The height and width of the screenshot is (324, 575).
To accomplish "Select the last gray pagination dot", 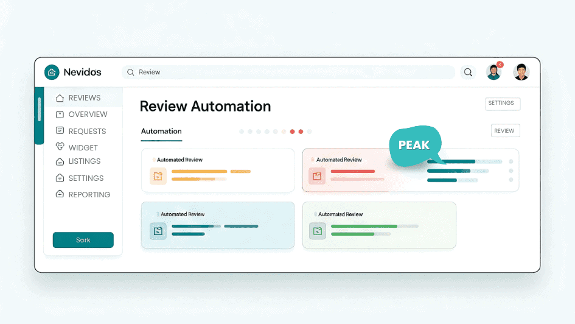I will point(310,132).
